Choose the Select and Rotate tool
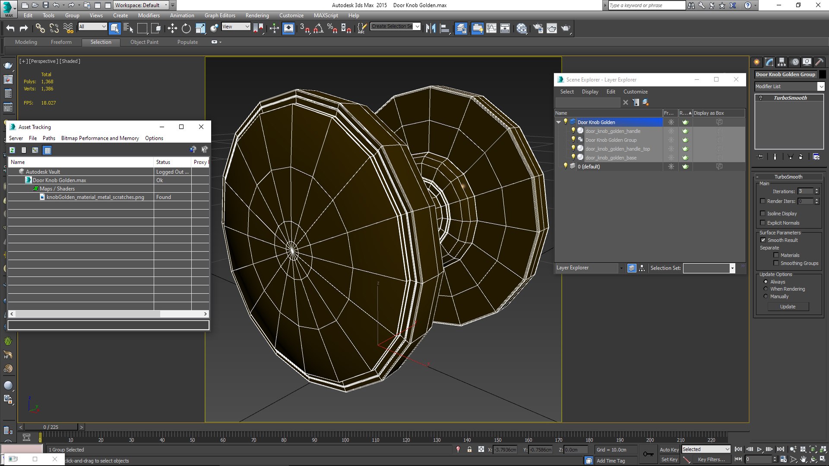Viewport: 829px width, 466px height. 186,28
